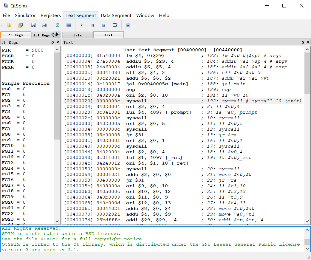The image size is (311, 260).
Task: Click the Save Log File disk icon
Action: (33, 25)
